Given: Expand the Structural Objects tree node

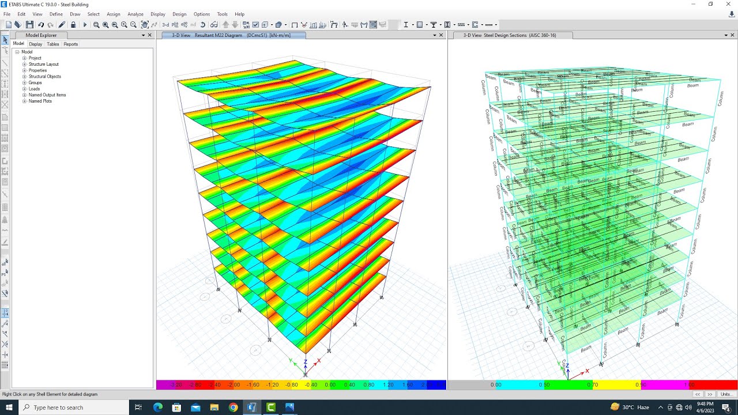Looking at the screenshot, I should coord(25,77).
